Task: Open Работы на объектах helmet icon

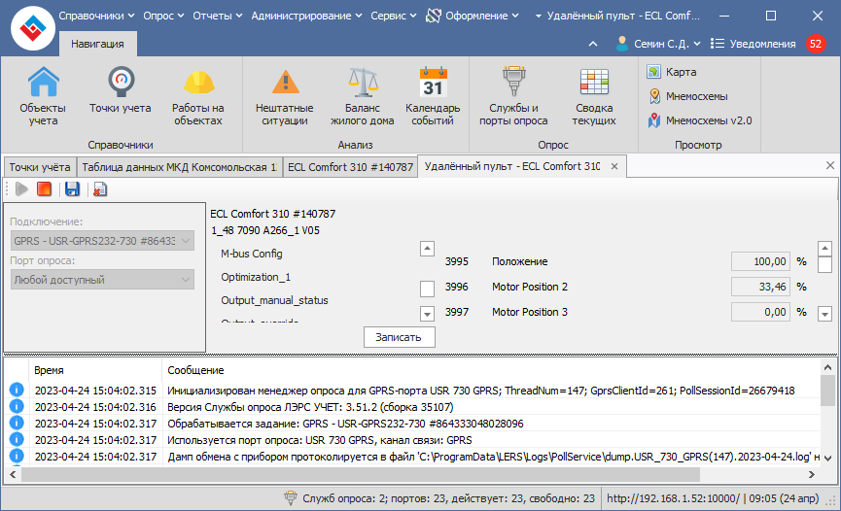Action: click(x=198, y=96)
